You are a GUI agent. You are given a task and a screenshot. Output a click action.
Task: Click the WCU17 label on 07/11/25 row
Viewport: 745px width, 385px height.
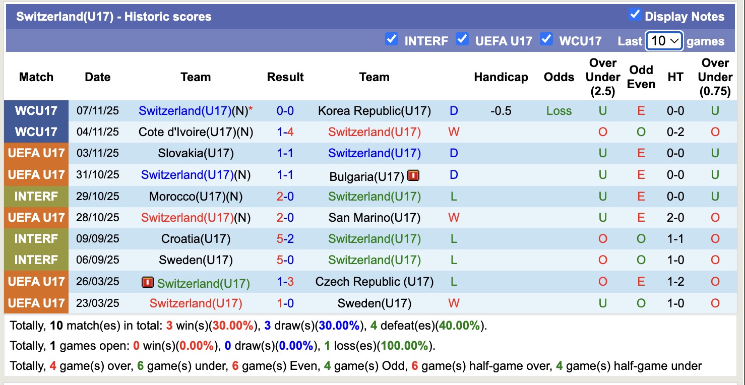[36, 111]
